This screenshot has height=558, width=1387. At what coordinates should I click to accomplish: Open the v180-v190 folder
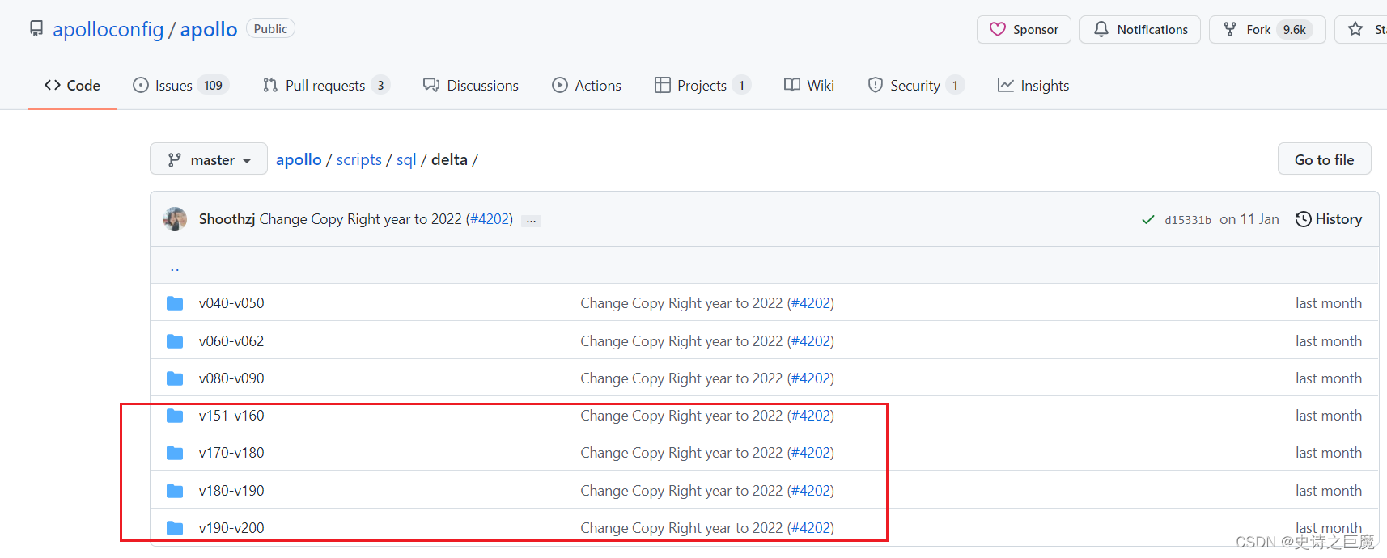(231, 491)
